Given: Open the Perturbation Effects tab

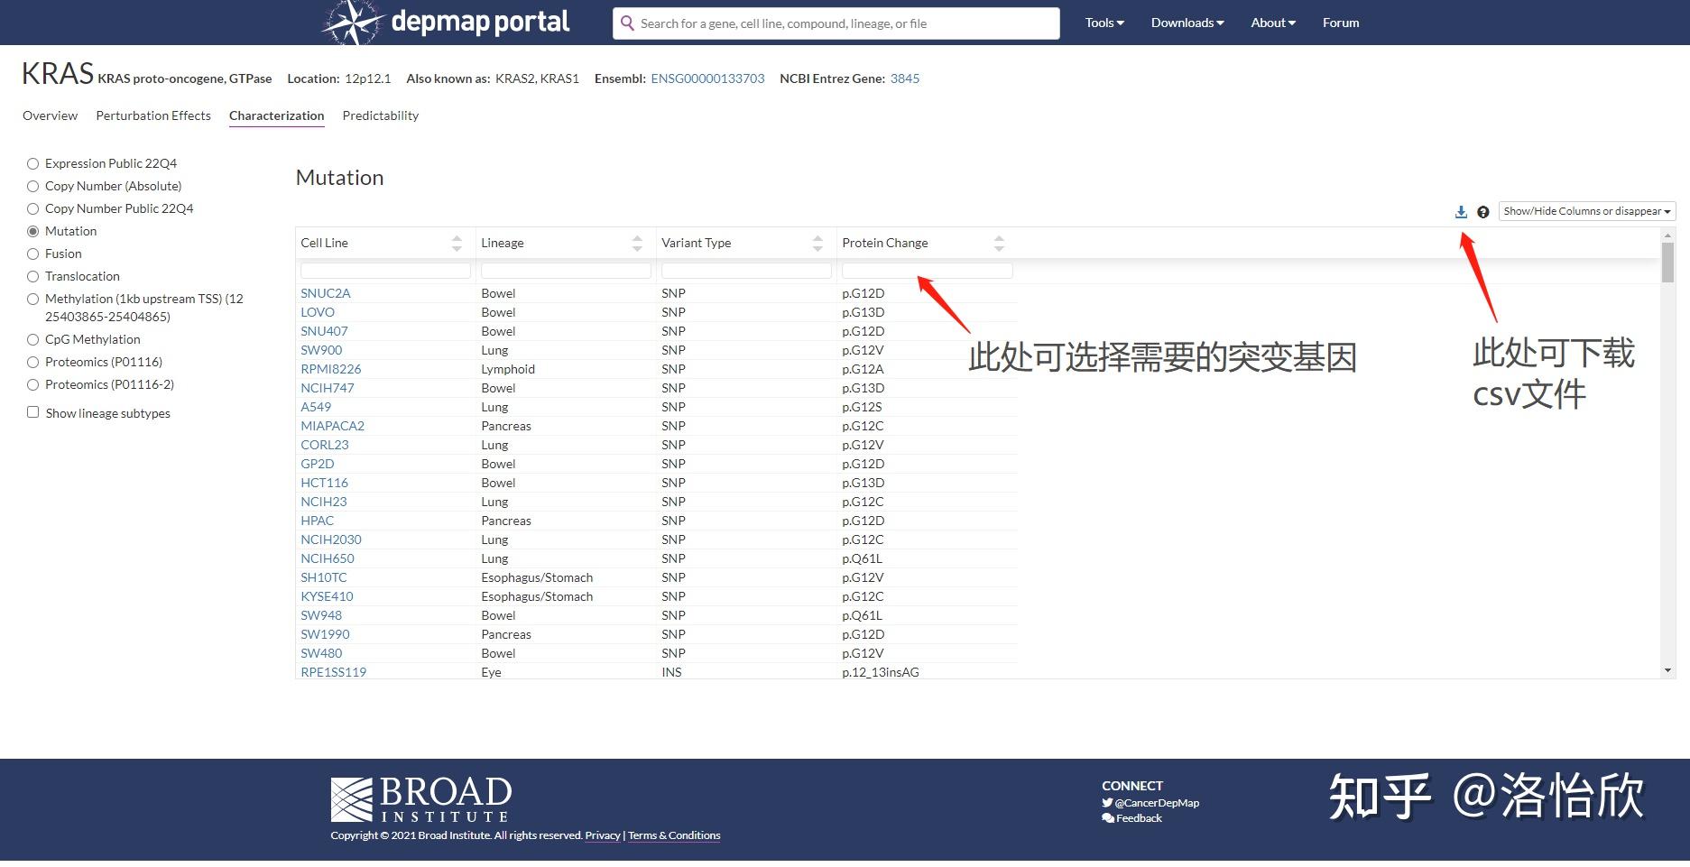Looking at the screenshot, I should (153, 115).
